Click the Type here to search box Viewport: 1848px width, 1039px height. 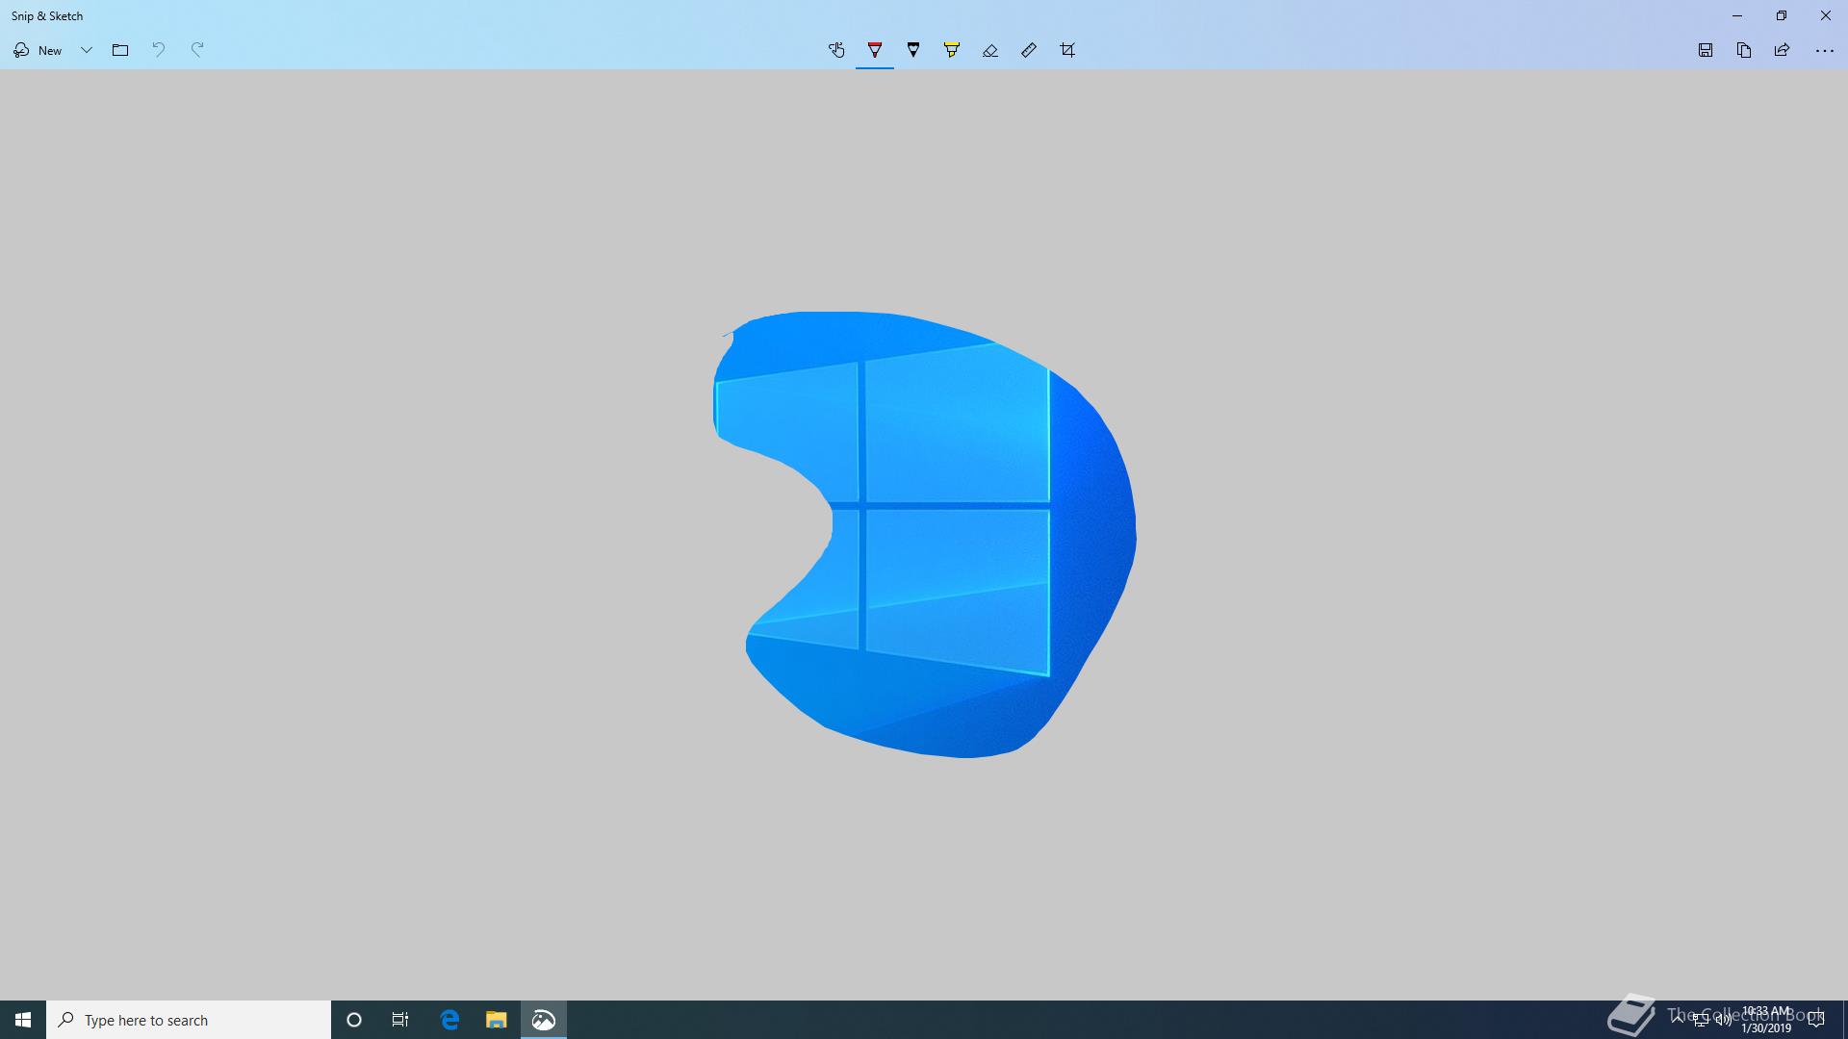(x=189, y=1020)
